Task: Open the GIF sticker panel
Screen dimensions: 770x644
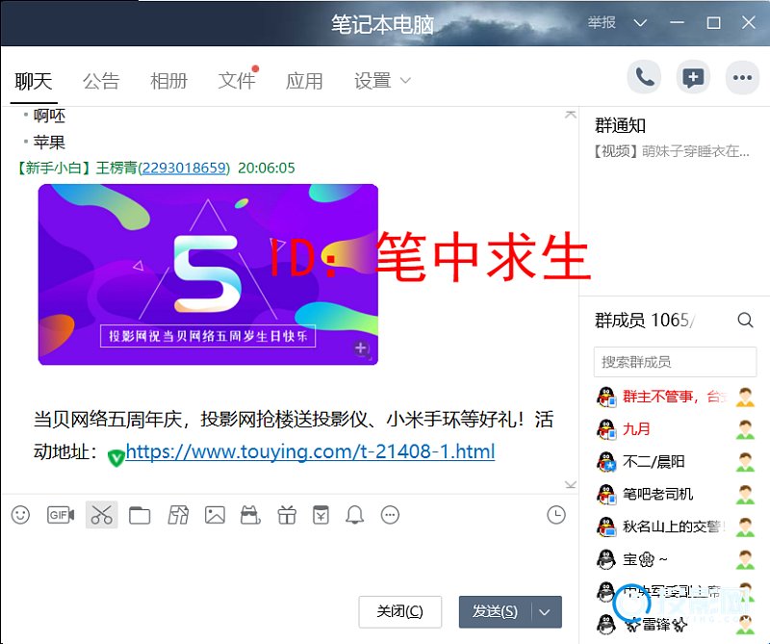Action: tap(61, 515)
